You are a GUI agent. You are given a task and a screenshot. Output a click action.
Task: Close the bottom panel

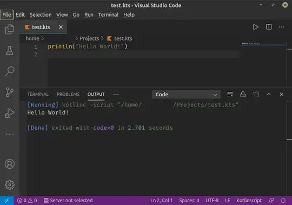[281, 95]
